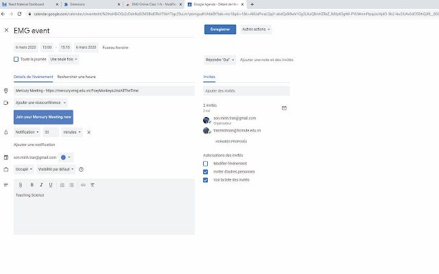The height and width of the screenshot is (274, 439).
Task: Select Détails de l'événement tab
Action: tap(34, 77)
